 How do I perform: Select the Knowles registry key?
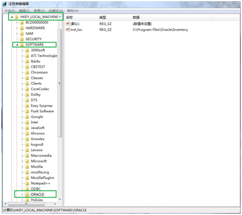tap(37, 139)
